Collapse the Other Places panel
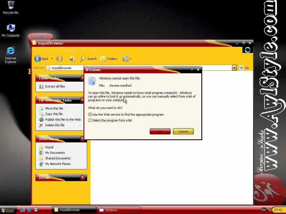The width and height of the screenshot is (286, 214). (82, 139)
